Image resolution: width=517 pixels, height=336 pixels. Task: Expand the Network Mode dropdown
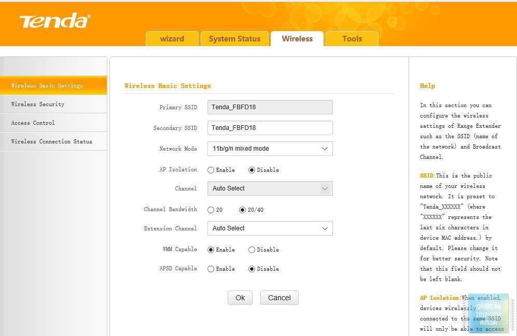(270, 149)
